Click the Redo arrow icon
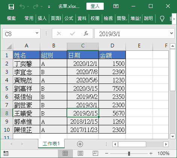This screenshot has width=177, height=158. coord(36,6)
